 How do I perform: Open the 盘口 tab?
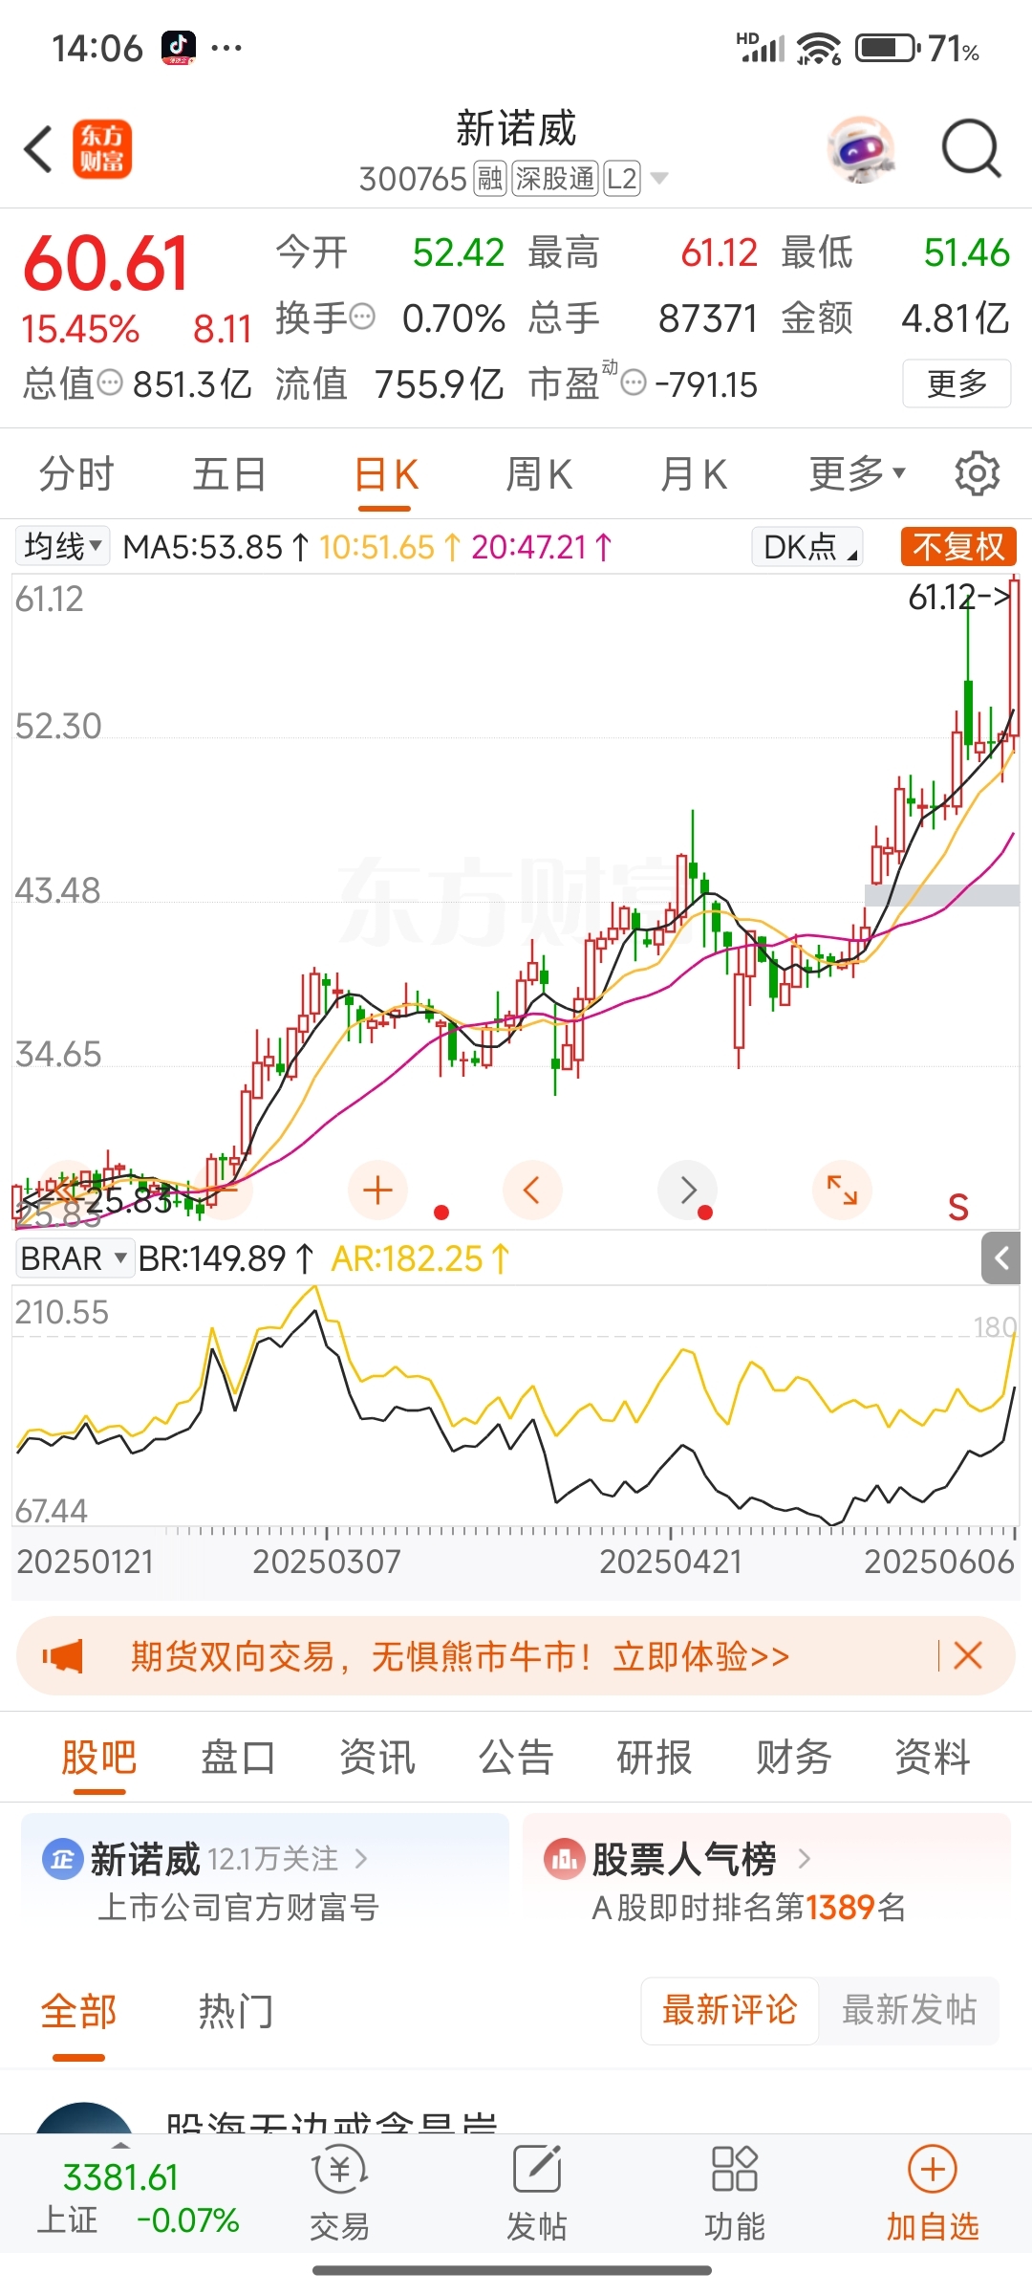tap(238, 1758)
